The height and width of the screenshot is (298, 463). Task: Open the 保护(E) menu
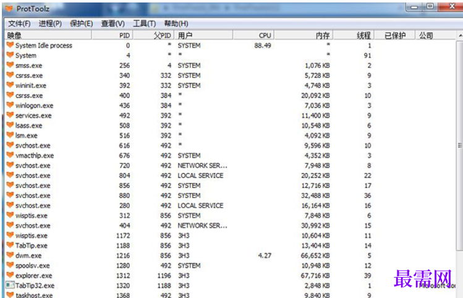click(82, 23)
